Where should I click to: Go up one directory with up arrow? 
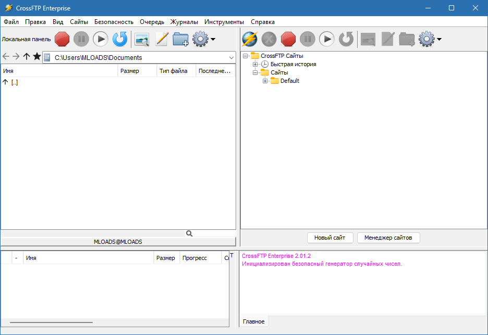27,56
